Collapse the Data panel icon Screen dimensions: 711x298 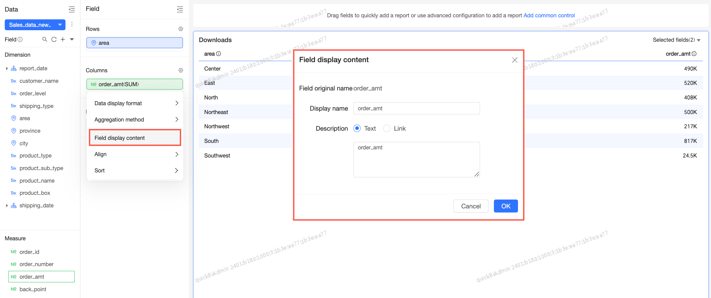(72, 9)
